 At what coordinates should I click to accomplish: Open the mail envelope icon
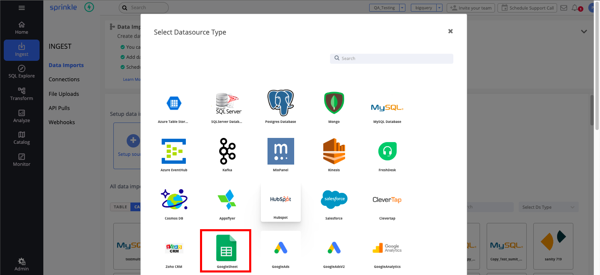pos(564,7)
